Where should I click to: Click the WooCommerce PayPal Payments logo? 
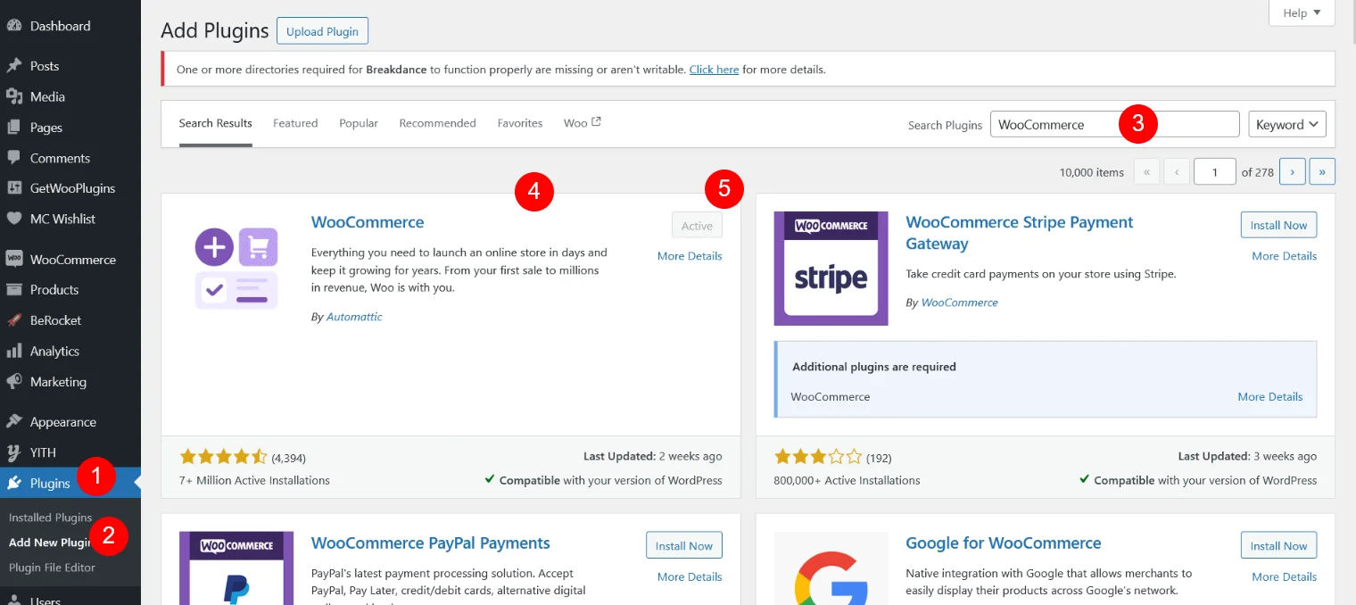[x=236, y=568]
